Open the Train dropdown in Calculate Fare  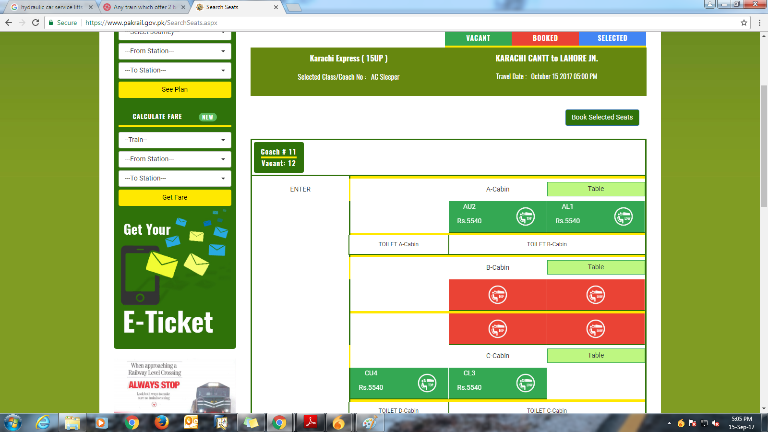point(175,140)
